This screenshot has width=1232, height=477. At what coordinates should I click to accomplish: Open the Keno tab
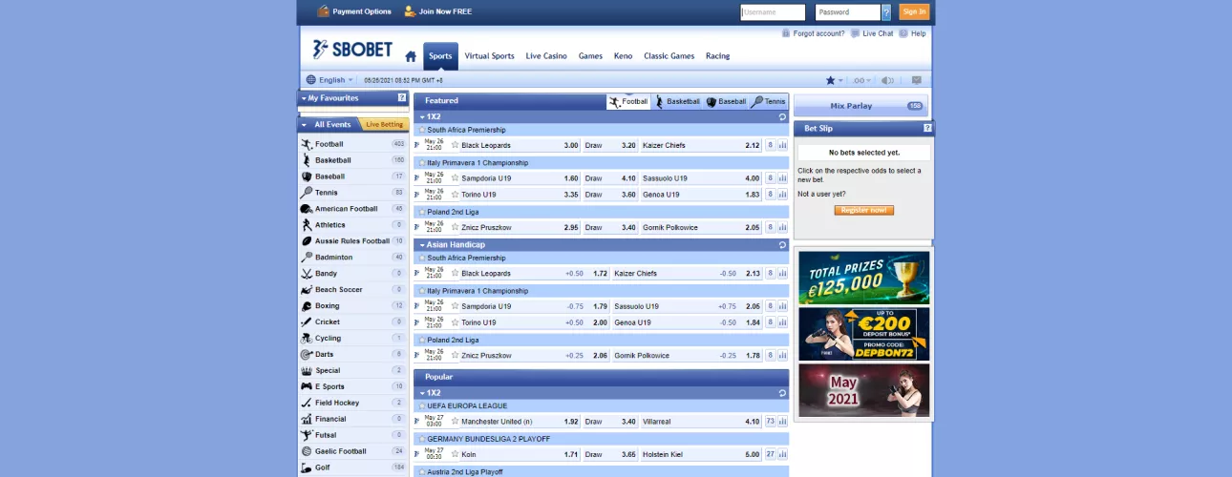tap(623, 56)
